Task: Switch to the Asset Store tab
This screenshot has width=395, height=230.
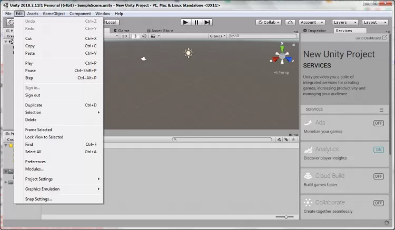Action: pos(160,31)
